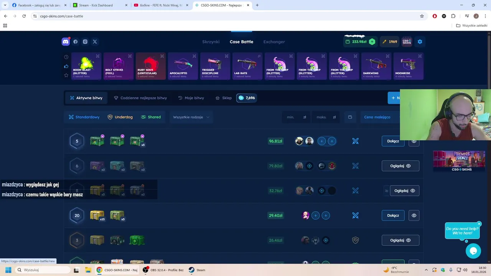Watch 96.81zł battle via eye button
The image size is (491, 276).
pyautogui.click(x=414, y=141)
